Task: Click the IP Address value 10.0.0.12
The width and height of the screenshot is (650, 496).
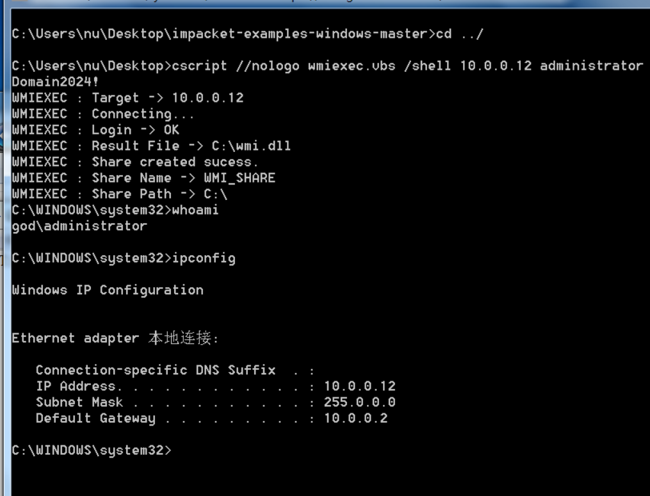Action: click(360, 386)
